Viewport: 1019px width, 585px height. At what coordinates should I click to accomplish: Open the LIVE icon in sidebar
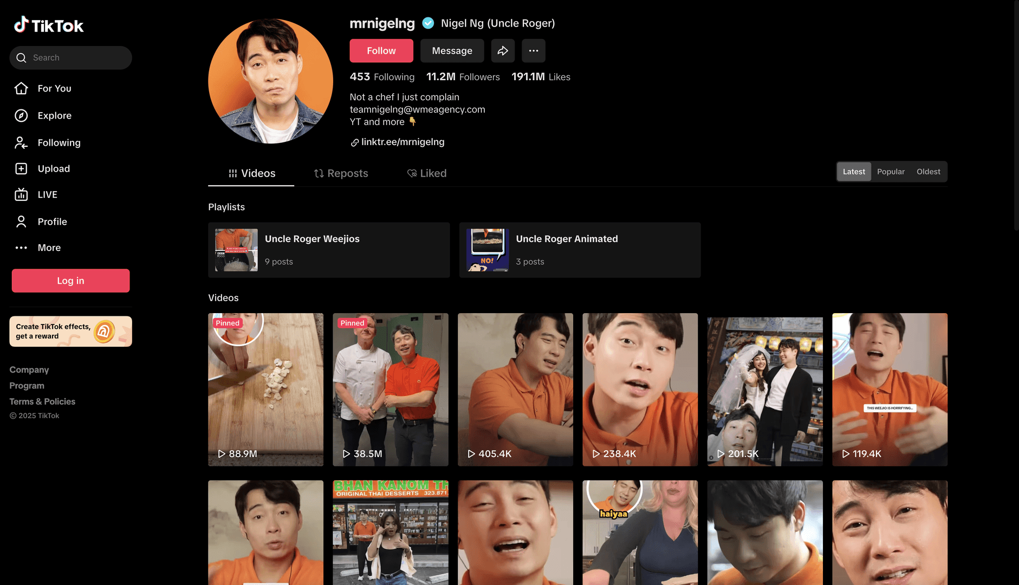tap(21, 194)
